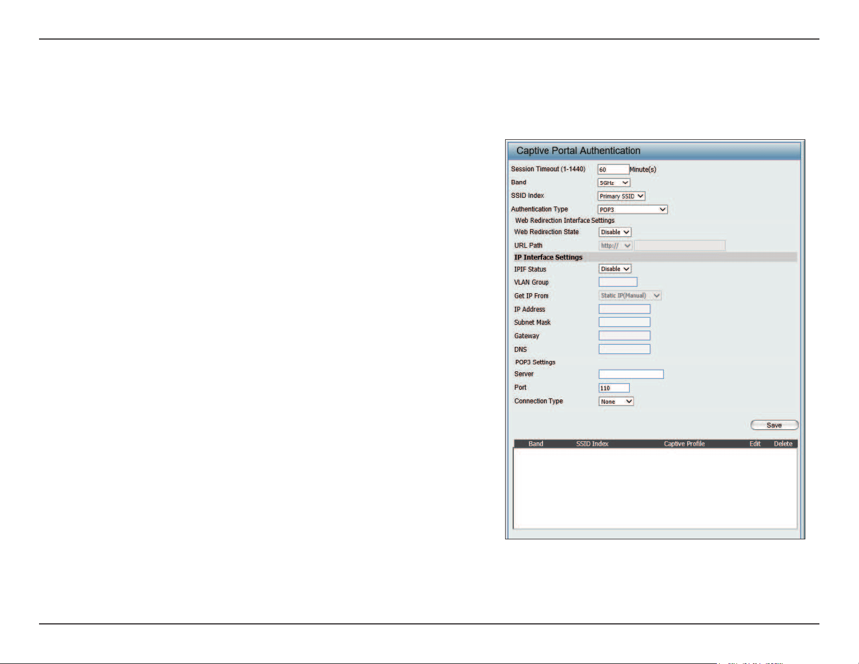Click the VLAN Group input field
859x664 pixels.
pyautogui.click(x=618, y=282)
